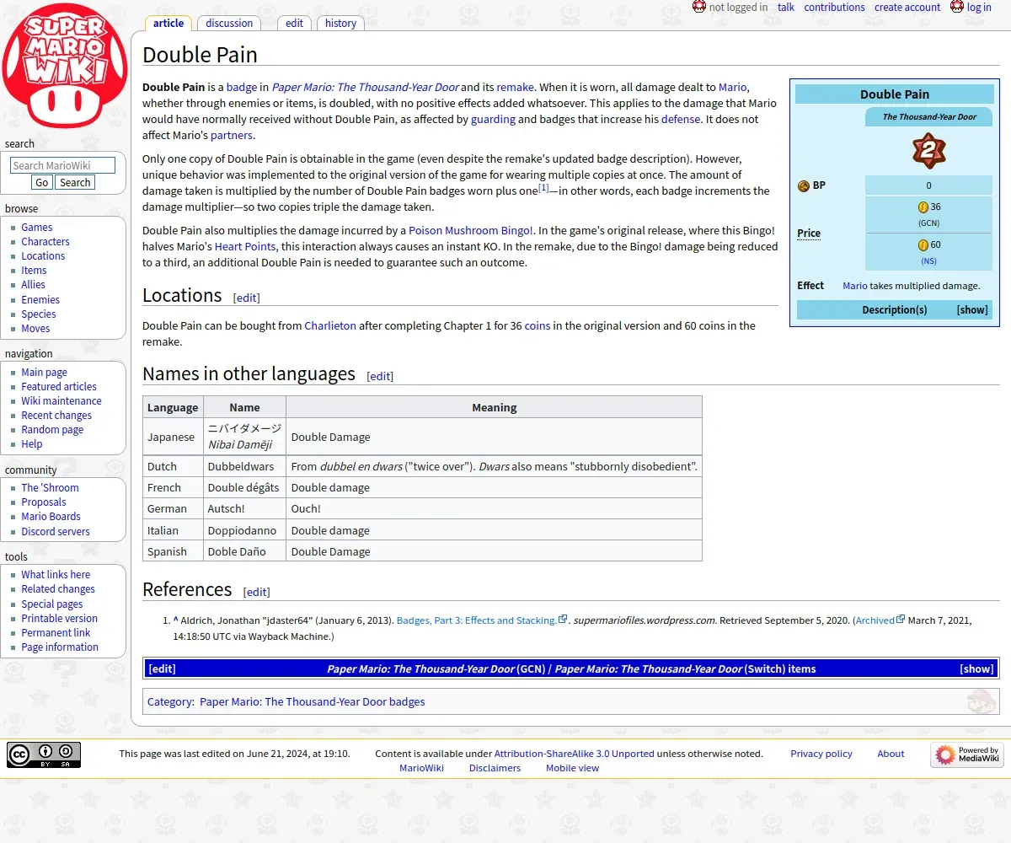Open Items in browse sidebar
1011x843 pixels.
point(34,270)
